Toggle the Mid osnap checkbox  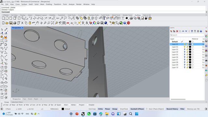coord(25,105)
